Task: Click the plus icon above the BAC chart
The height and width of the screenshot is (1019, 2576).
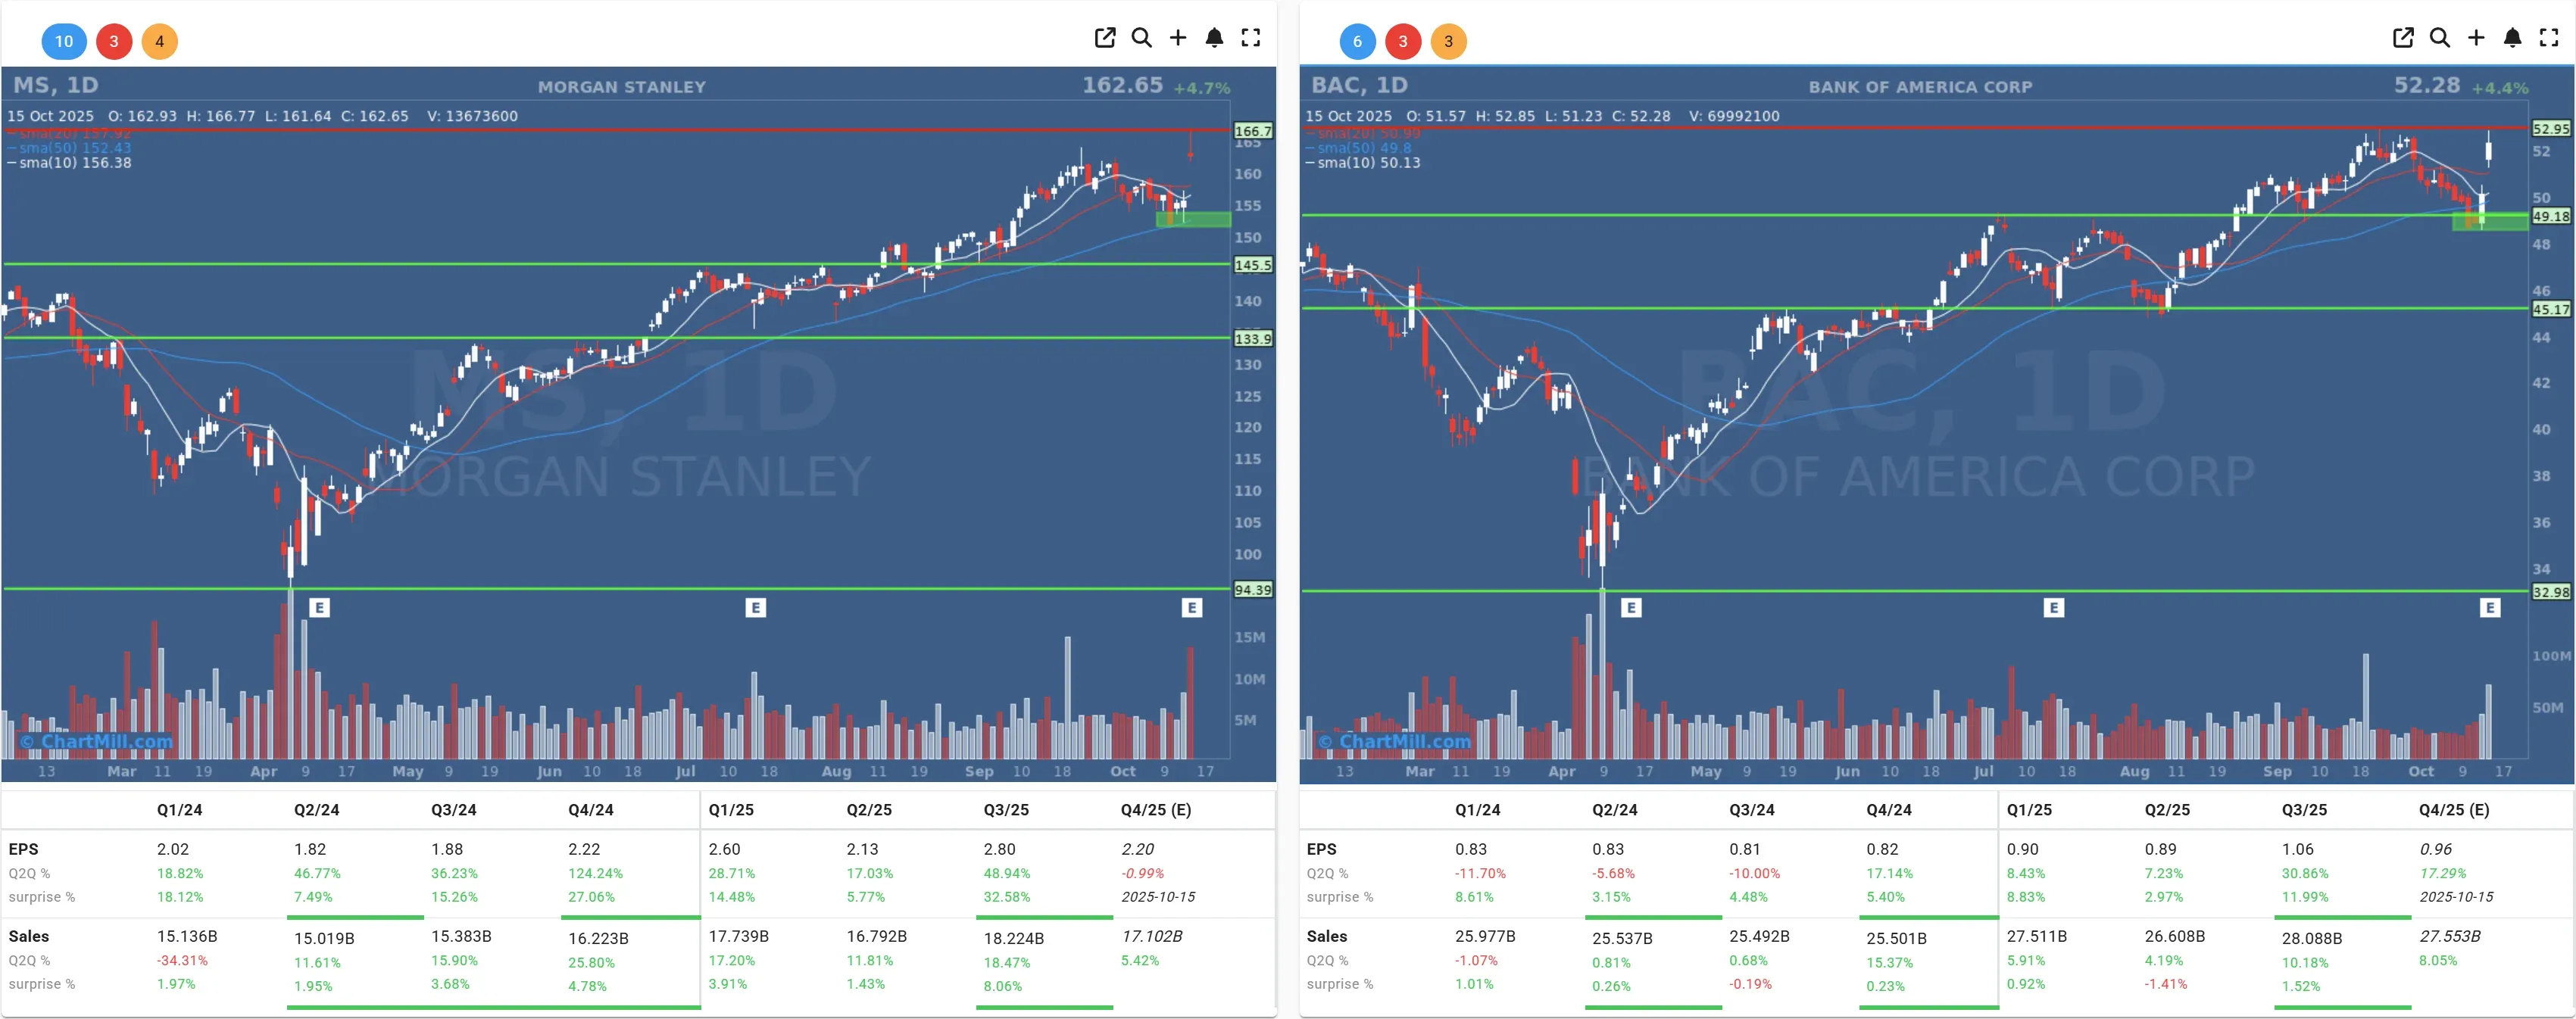Action: click(2476, 38)
